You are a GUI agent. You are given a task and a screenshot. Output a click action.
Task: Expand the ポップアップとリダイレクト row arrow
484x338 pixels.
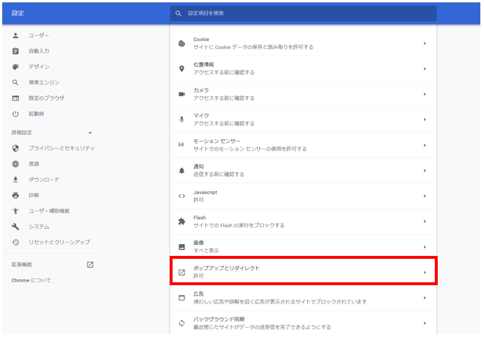pyautogui.click(x=425, y=273)
